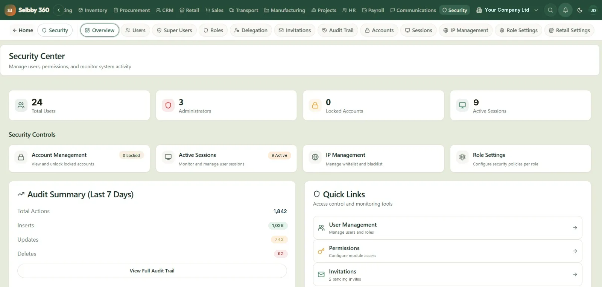Open the Permissions quick link
Viewport: 602px width, 287px height.
[447, 251]
